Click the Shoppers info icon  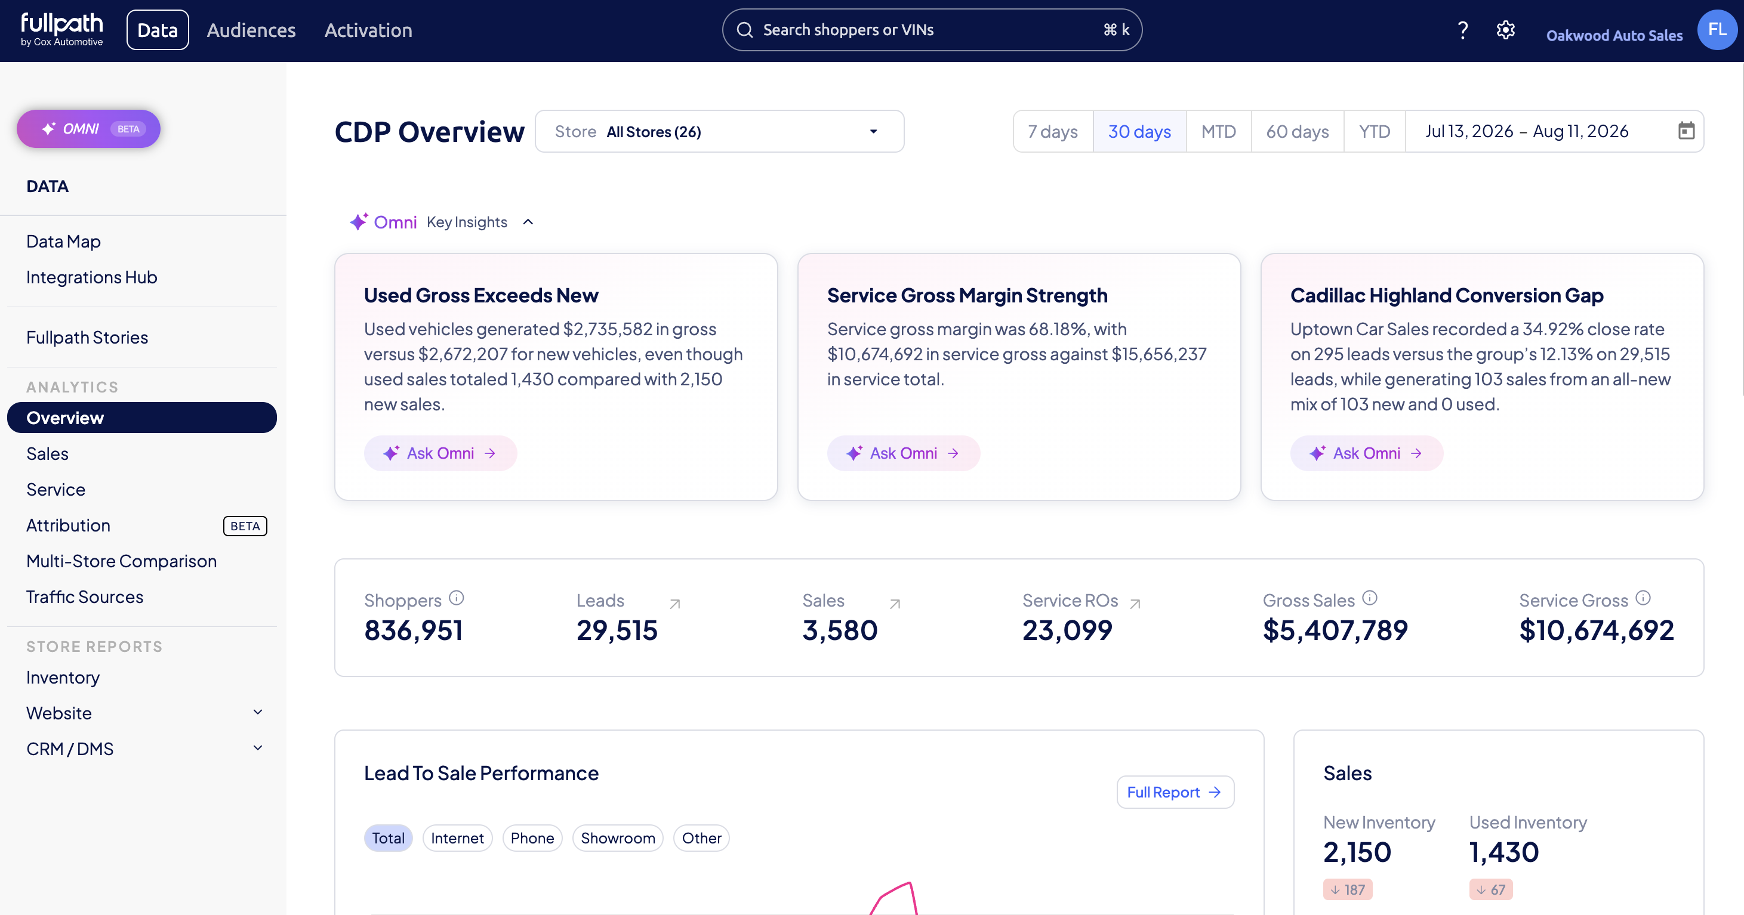coord(457,598)
